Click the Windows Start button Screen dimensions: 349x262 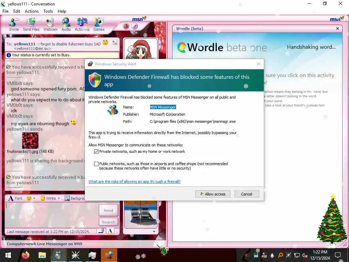(x=8, y=255)
